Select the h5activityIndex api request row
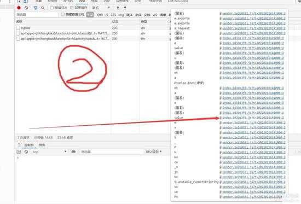The height and width of the screenshot is (204, 301). [x=92, y=39]
